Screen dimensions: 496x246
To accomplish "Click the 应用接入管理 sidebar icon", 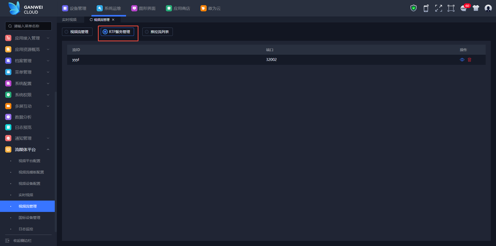I will 8,38.
